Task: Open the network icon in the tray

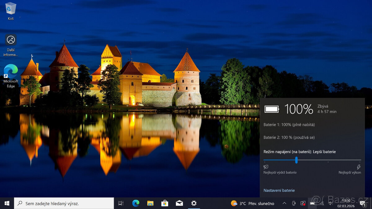Action: tap(321, 203)
